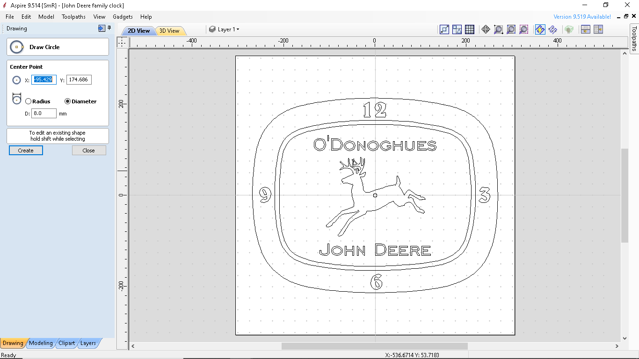Toggle the highlighted 2D toolpath preview icon
639x359 pixels.
click(x=540, y=29)
